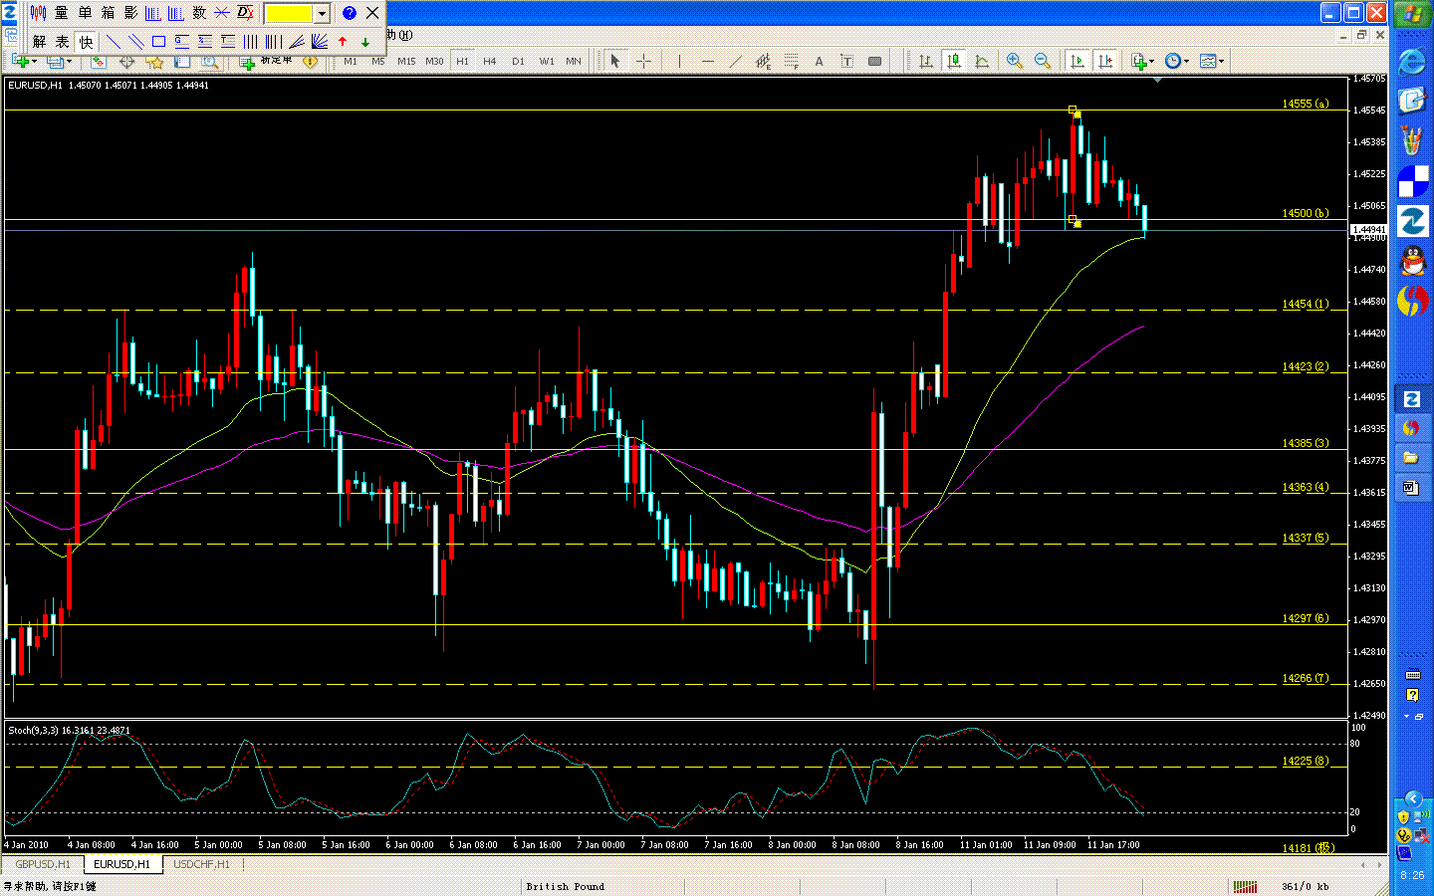The width and height of the screenshot is (1434, 896).
Task: Switch timeframe to M1
Action: (351, 61)
